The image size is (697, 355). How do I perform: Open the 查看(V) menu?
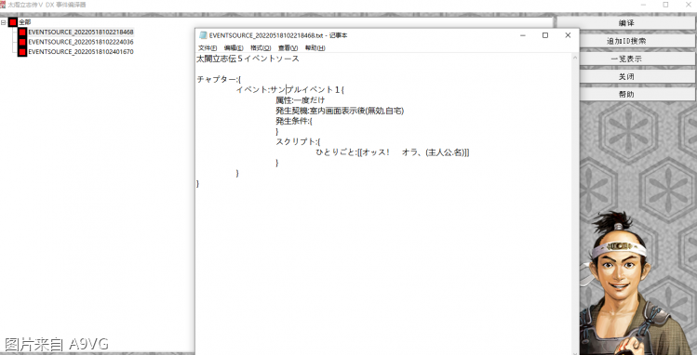(288, 48)
